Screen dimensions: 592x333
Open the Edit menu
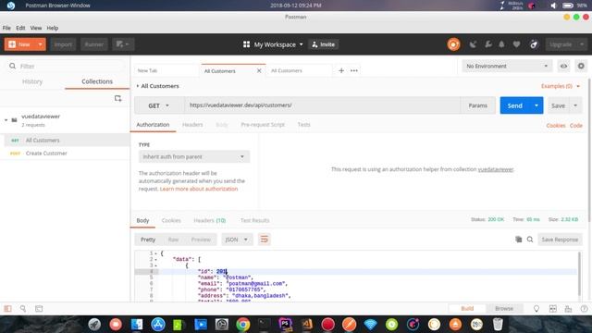point(20,28)
